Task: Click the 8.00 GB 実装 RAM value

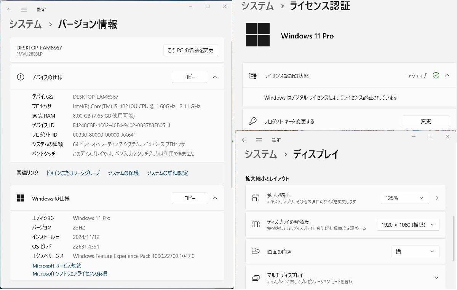Action: click(104, 116)
